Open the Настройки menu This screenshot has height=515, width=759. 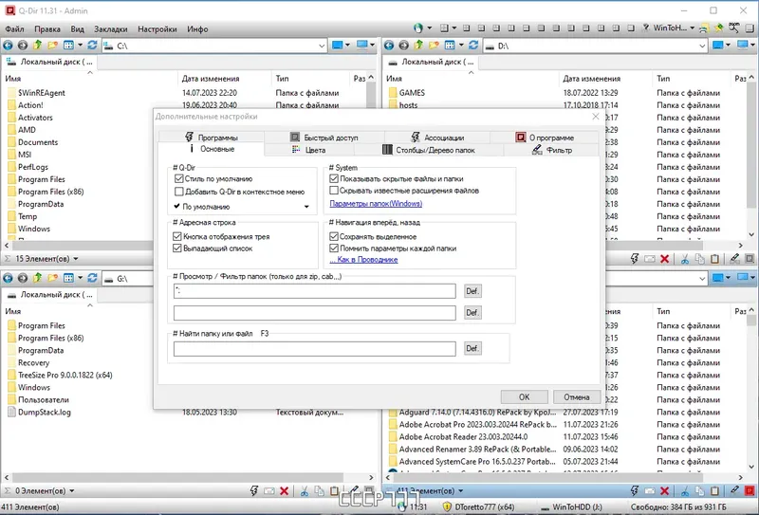[157, 29]
